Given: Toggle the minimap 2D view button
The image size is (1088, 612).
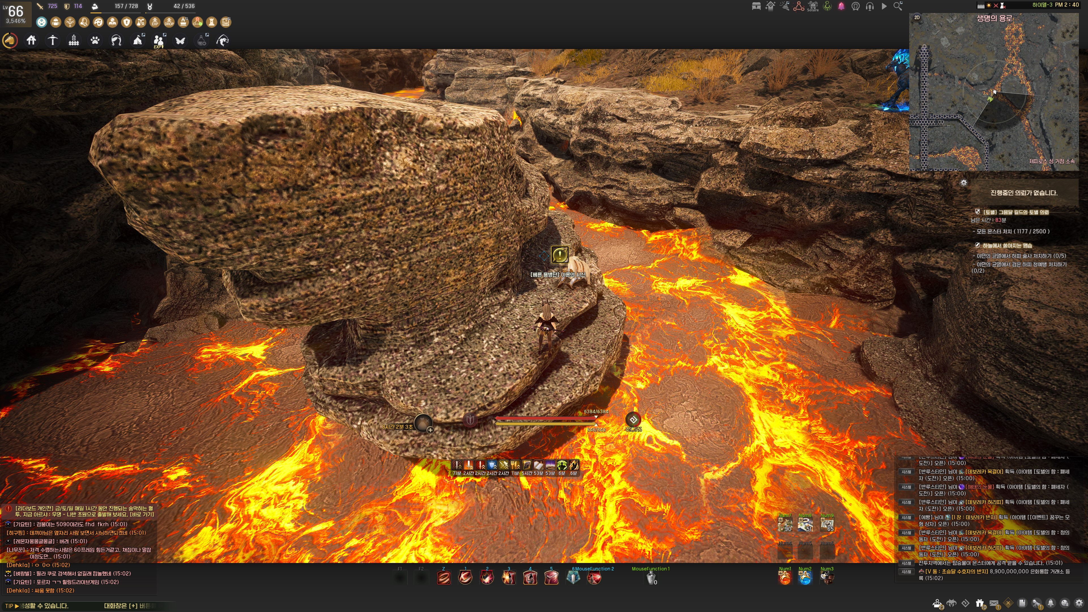Looking at the screenshot, I should coord(917,17).
